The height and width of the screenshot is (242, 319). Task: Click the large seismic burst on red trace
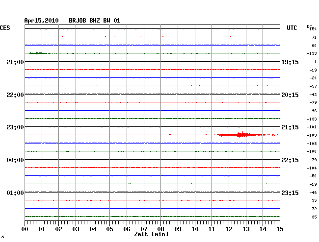pos(241,135)
